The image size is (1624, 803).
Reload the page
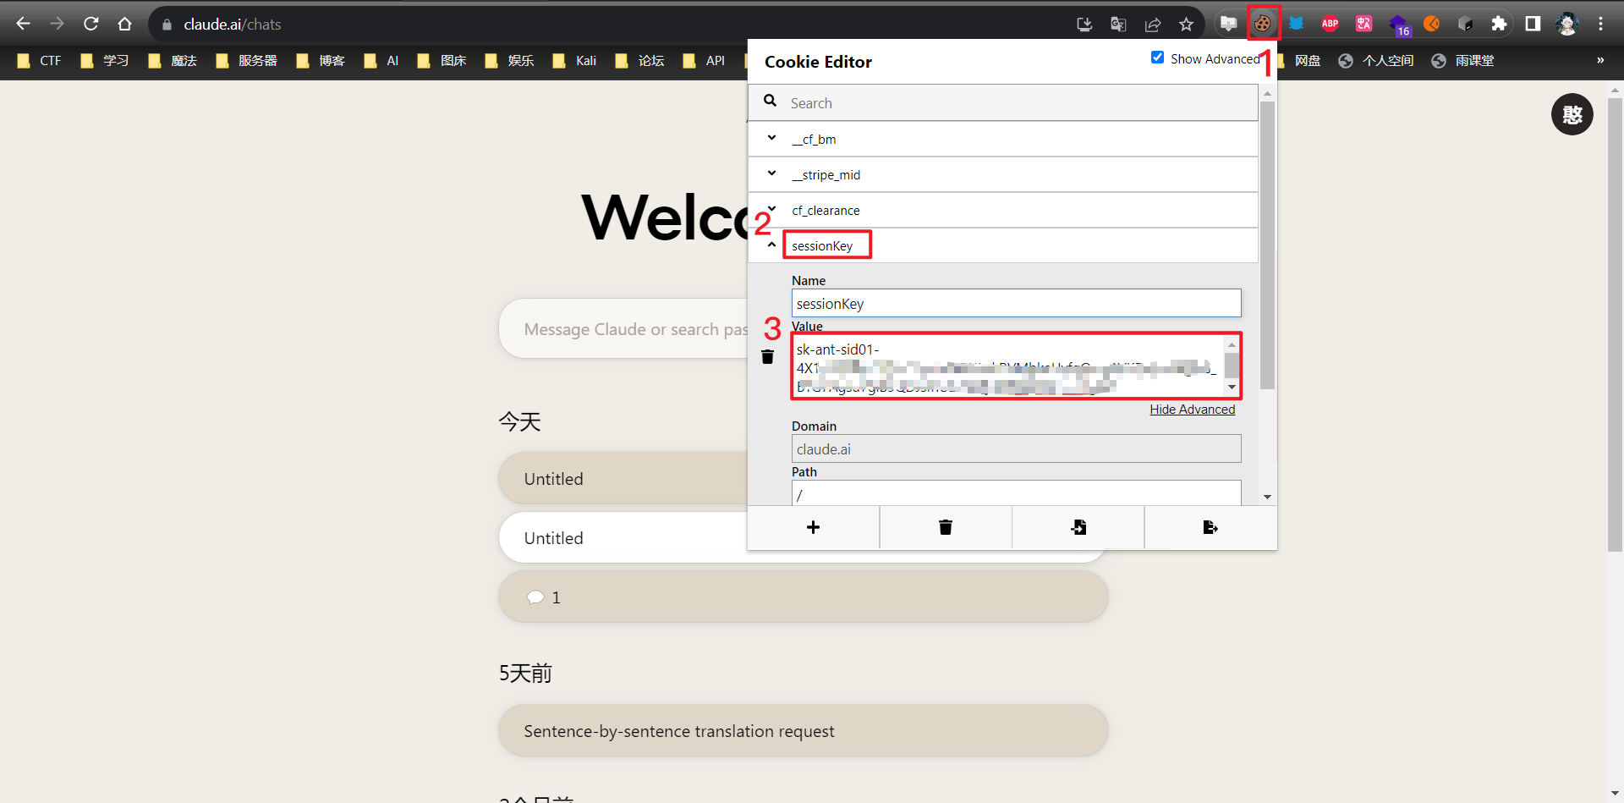click(91, 24)
